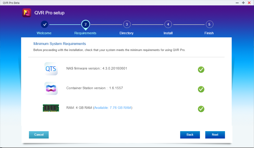
Task: Select the Finish step label
Action: [209, 33]
